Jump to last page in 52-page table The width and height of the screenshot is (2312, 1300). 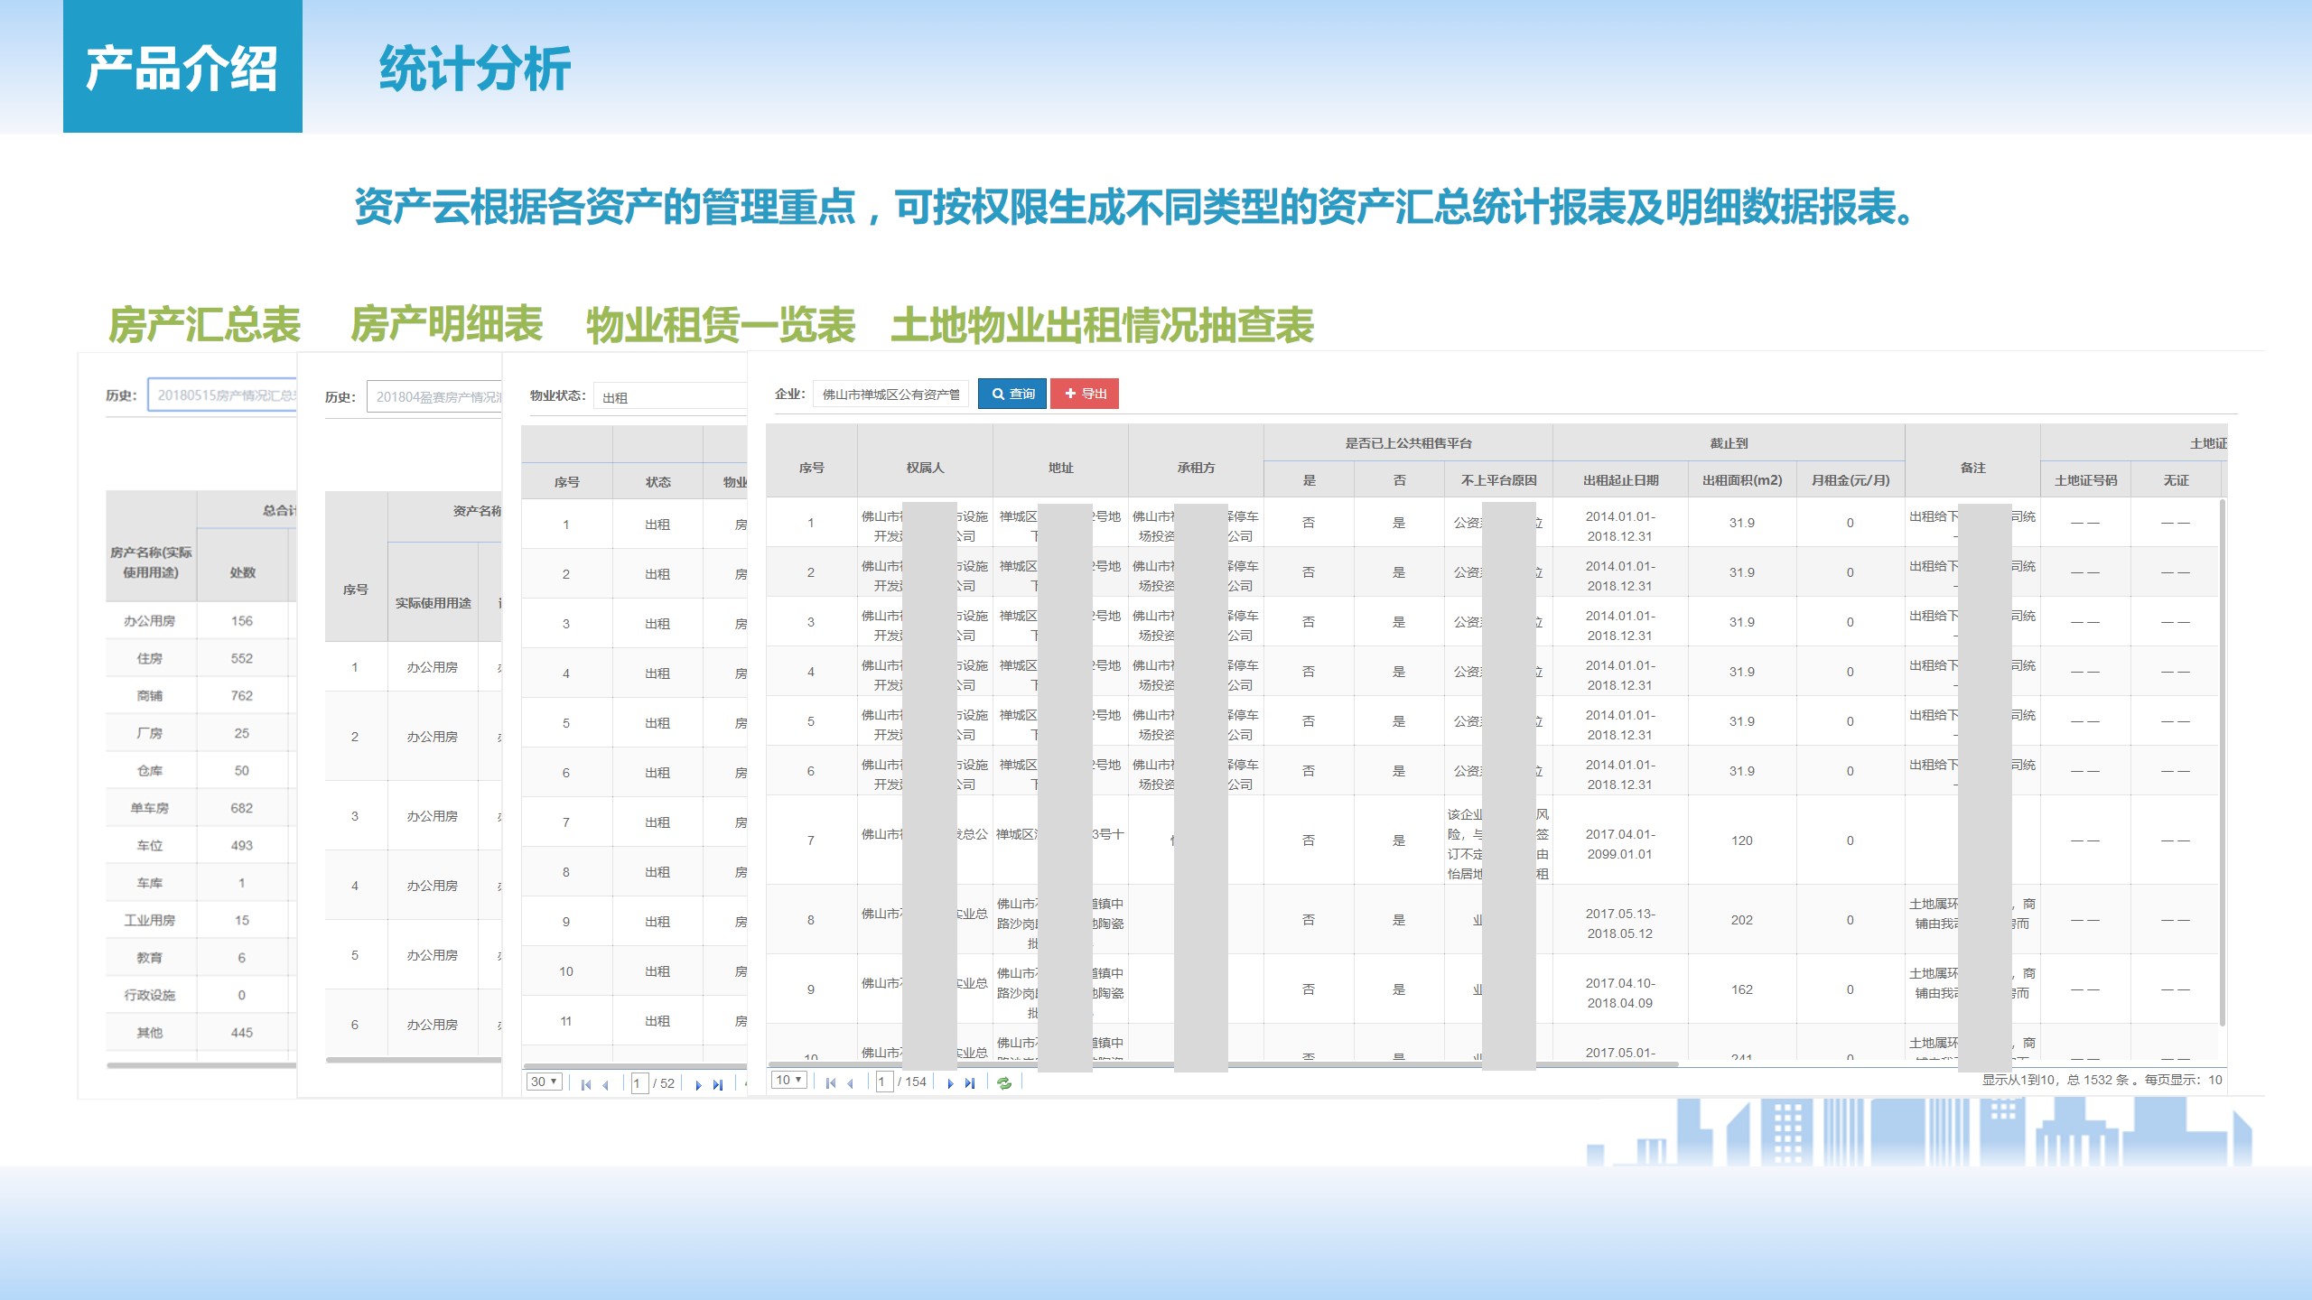tap(718, 1084)
